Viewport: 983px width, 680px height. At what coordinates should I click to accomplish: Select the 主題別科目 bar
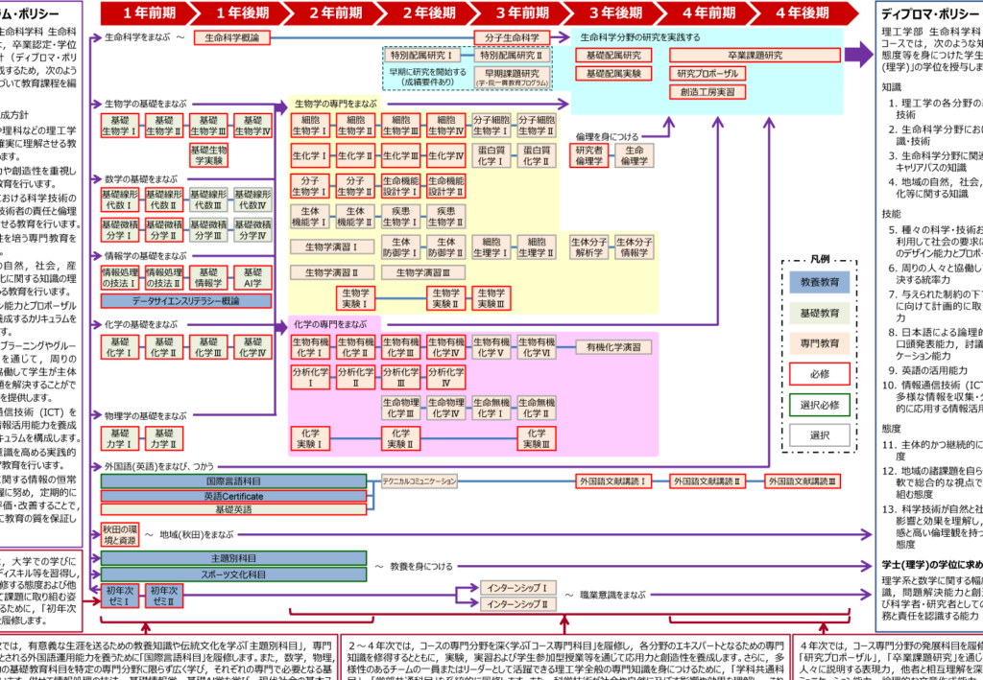233,558
